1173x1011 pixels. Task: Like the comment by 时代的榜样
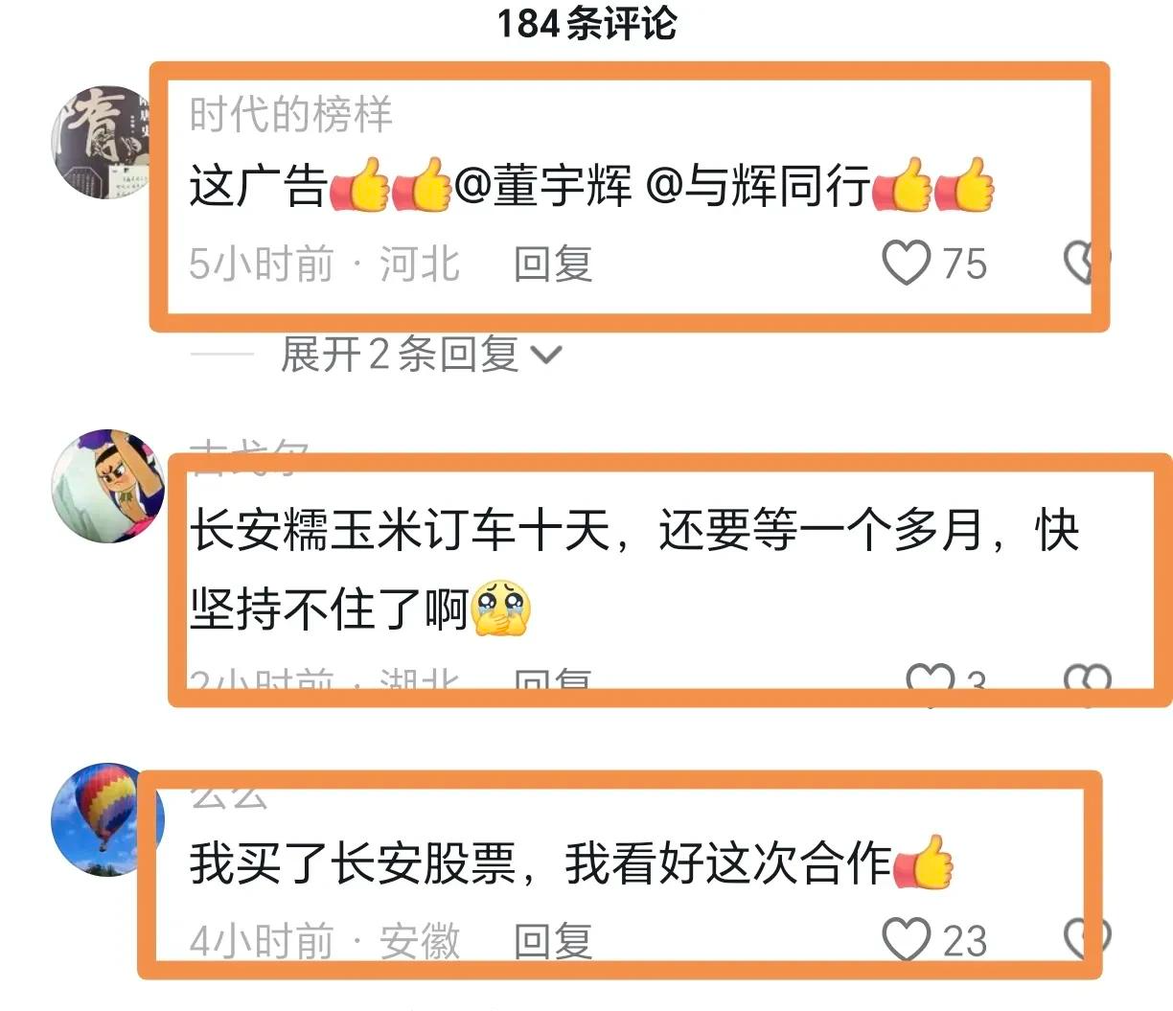907,263
